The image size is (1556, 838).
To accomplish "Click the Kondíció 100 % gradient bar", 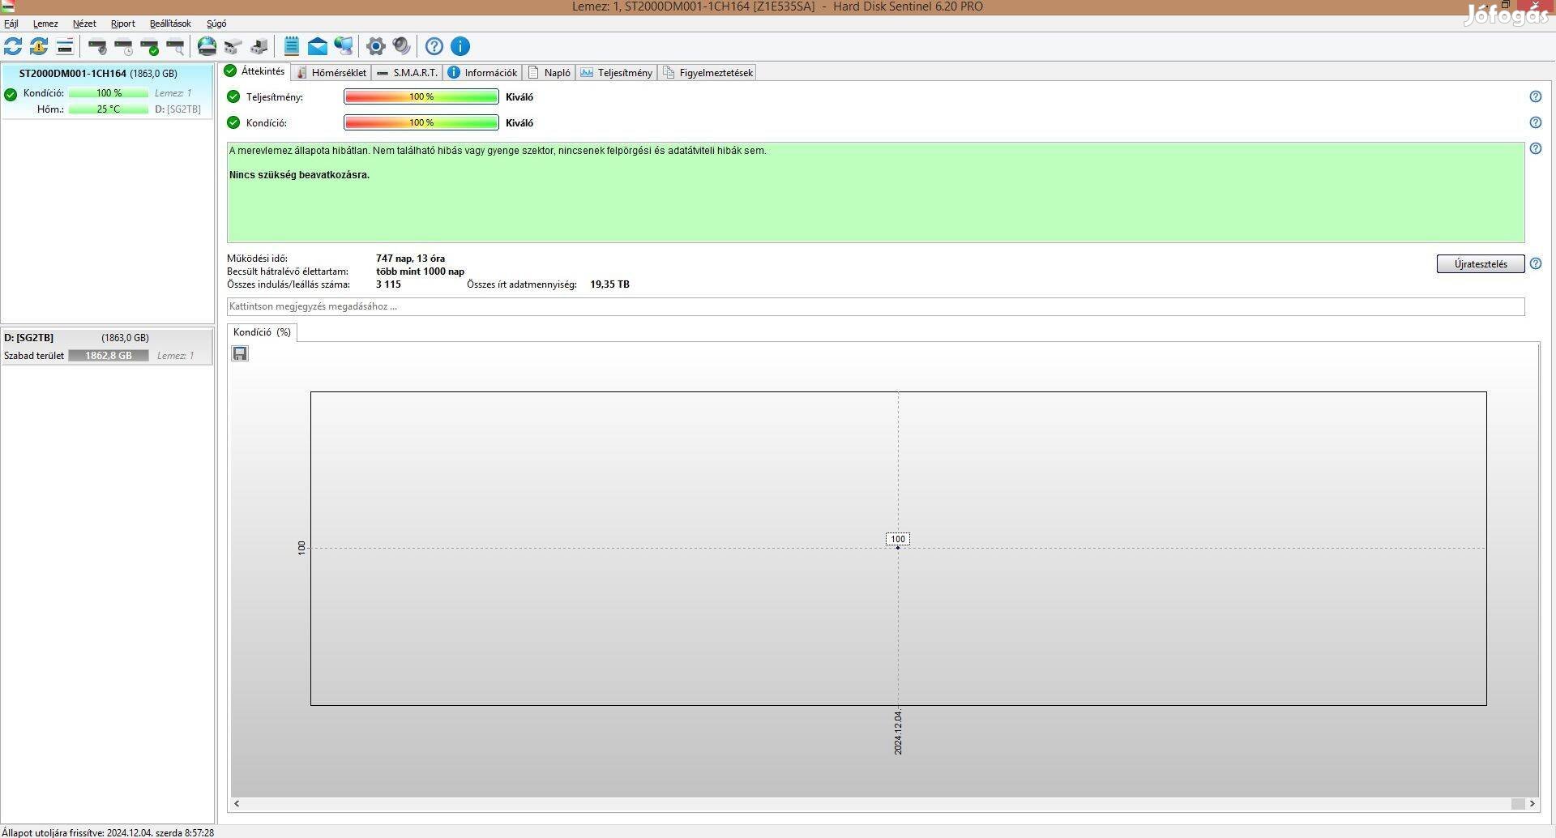I will coord(421,123).
